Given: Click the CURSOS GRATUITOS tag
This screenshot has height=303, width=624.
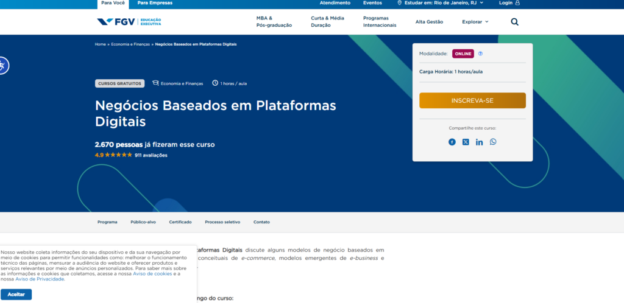Looking at the screenshot, I should (x=120, y=83).
